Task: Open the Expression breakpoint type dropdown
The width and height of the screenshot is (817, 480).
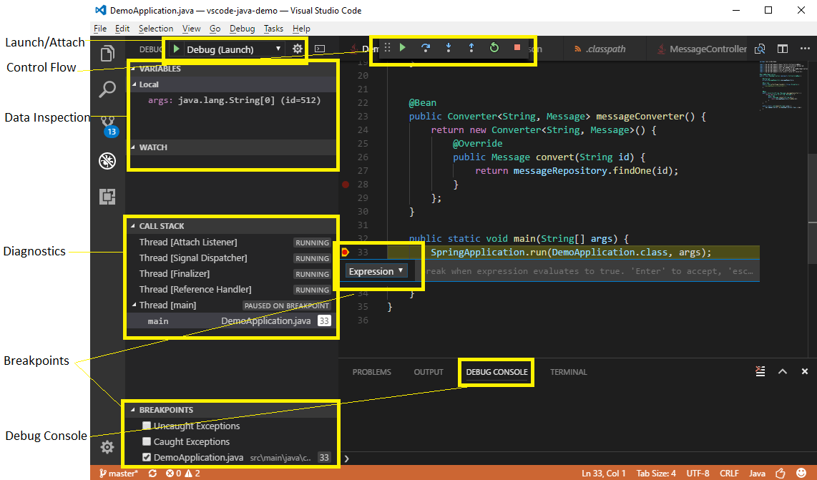Action: pyautogui.click(x=376, y=270)
